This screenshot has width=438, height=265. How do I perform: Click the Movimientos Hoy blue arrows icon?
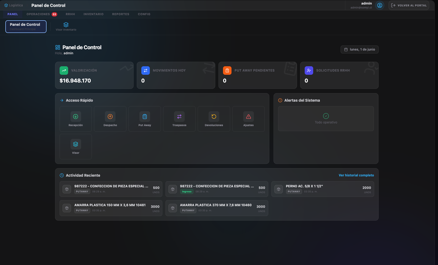(x=146, y=71)
